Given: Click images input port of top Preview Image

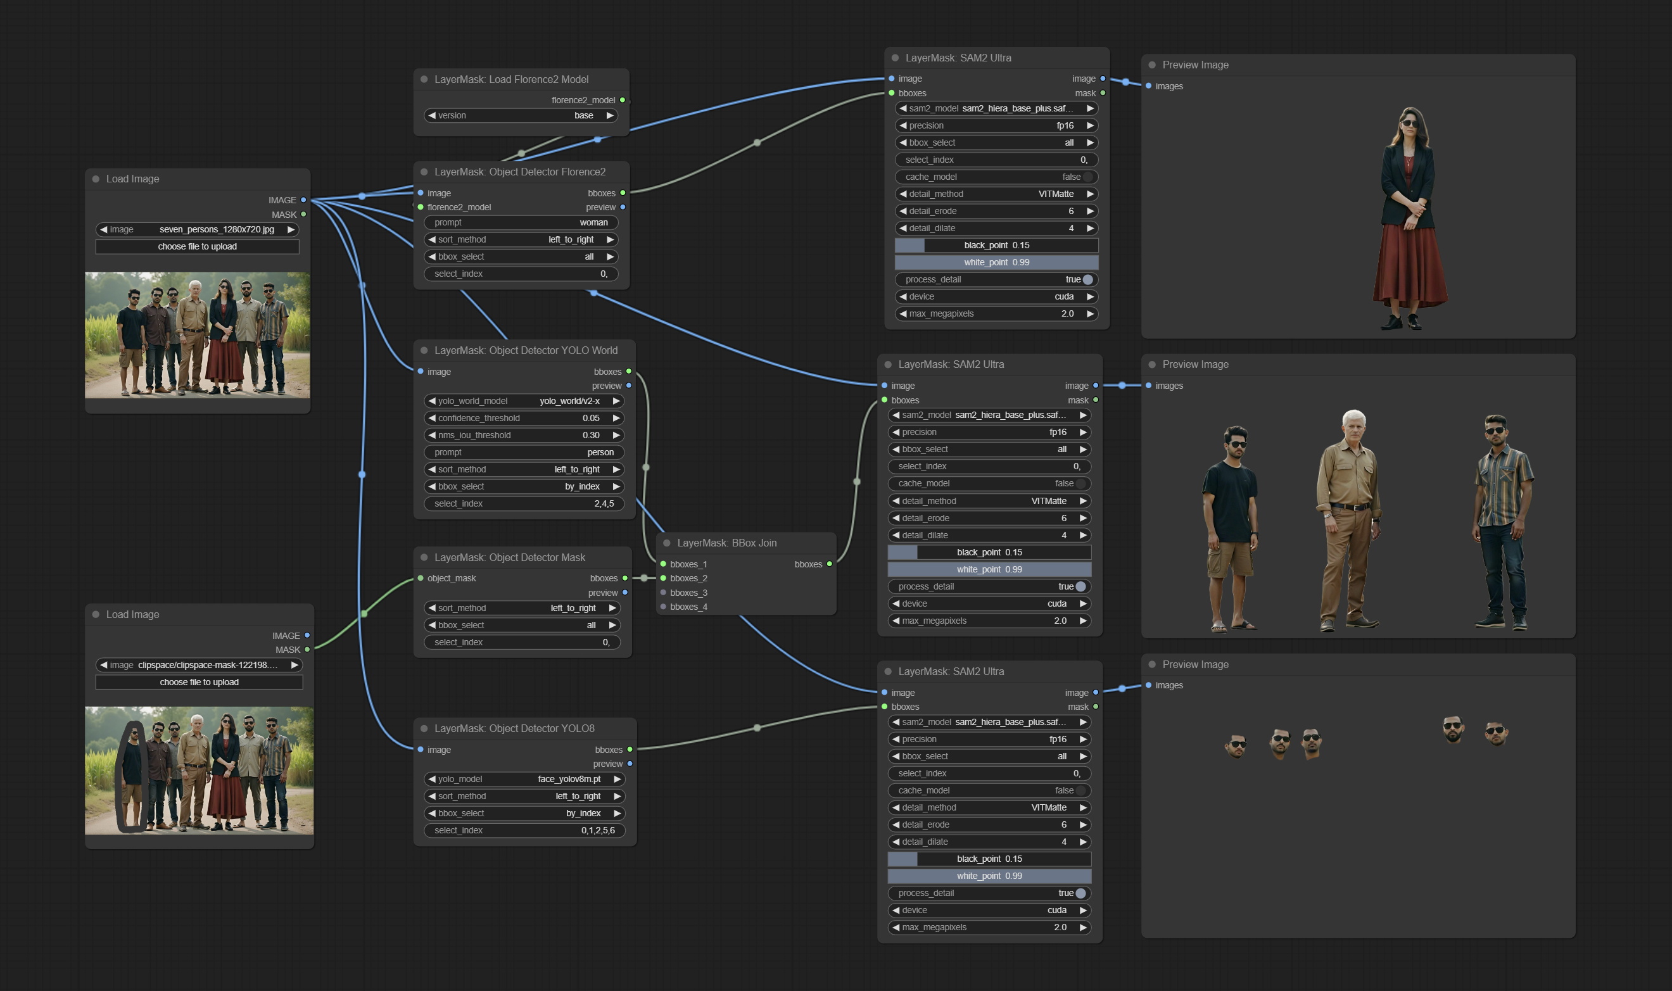Looking at the screenshot, I should click(1148, 86).
